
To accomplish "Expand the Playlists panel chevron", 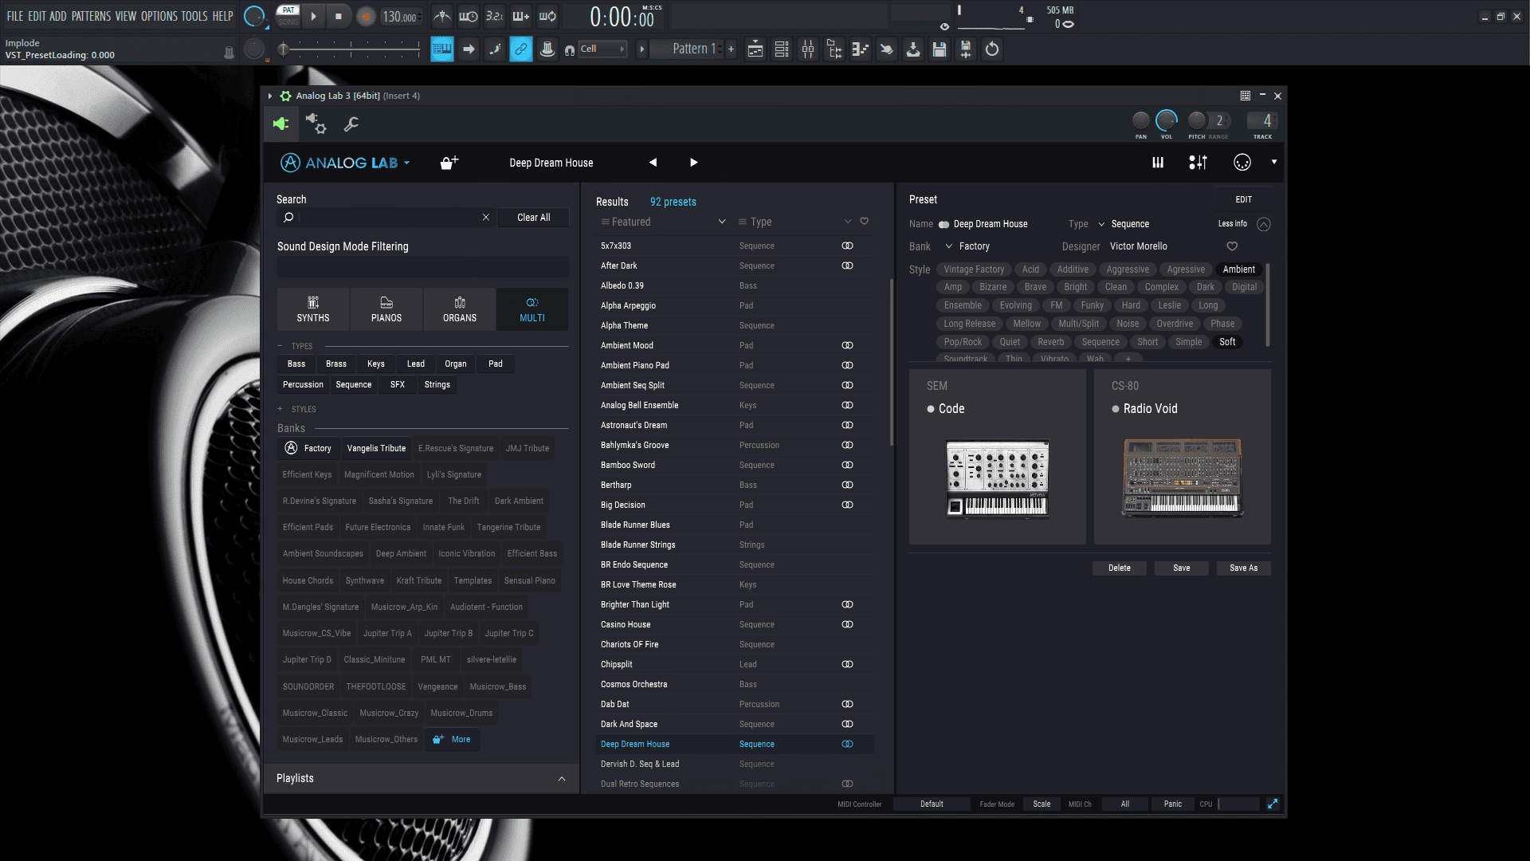I will pyautogui.click(x=562, y=779).
